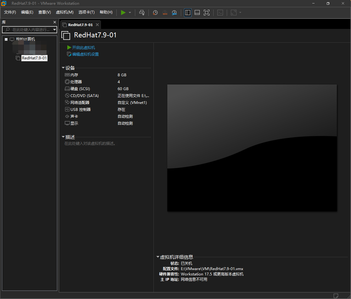
Task: Open the 选项卡(T) menu
Action: [86, 12]
